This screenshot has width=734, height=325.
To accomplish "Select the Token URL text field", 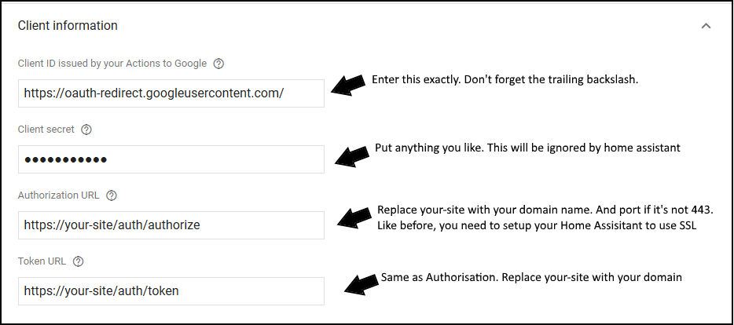I will pos(171,291).
